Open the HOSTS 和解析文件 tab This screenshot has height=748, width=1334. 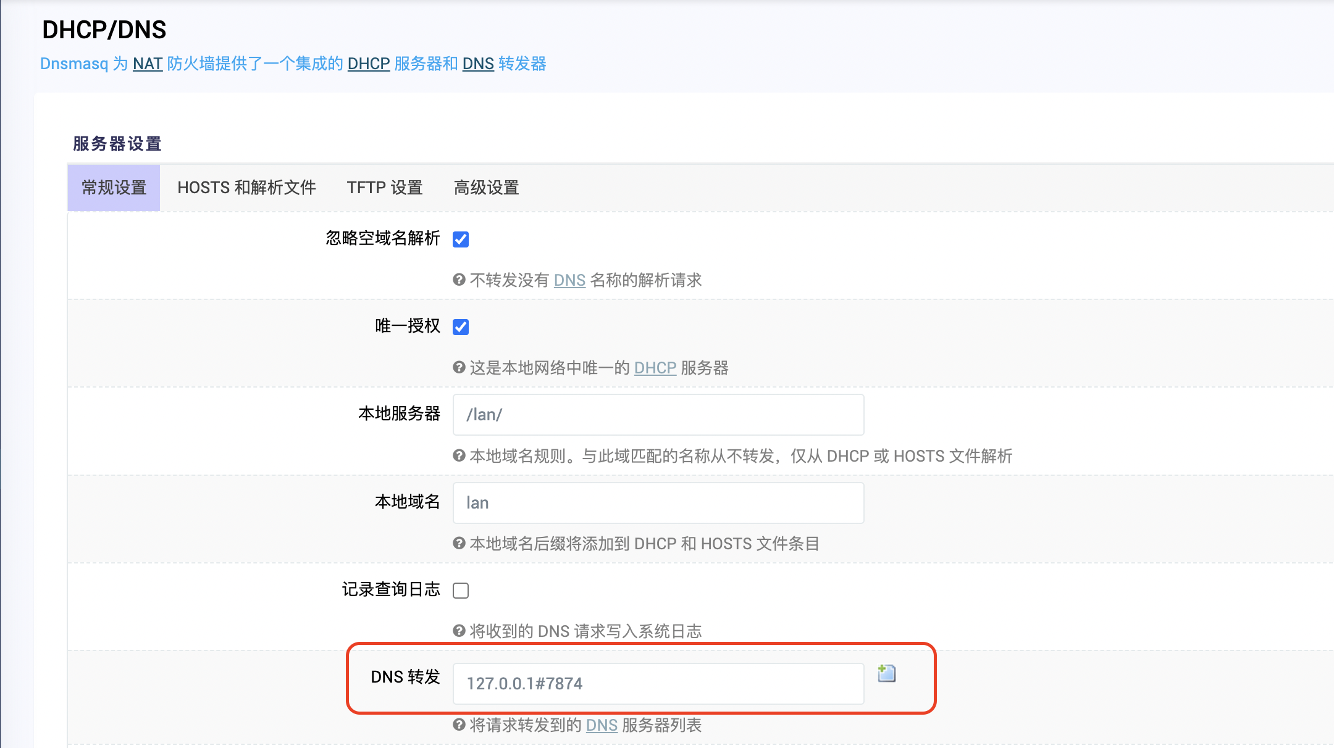click(x=246, y=188)
